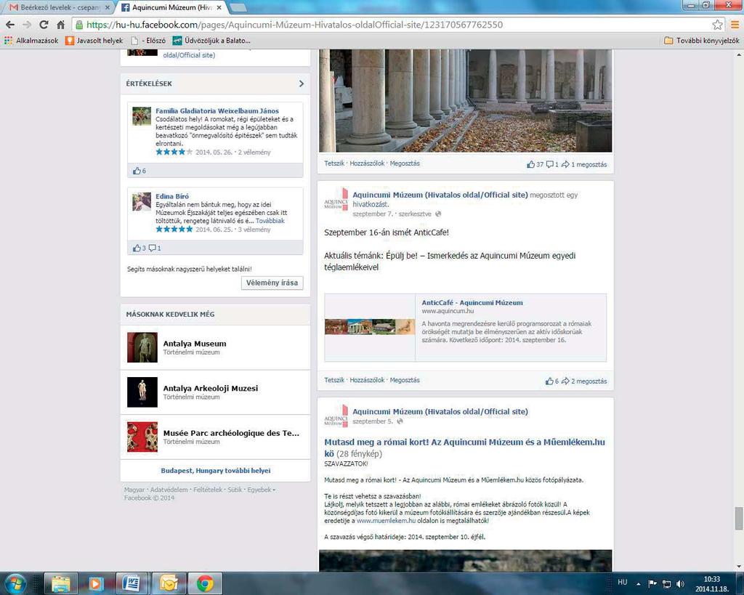The height and width of the screenshot is (595, 744).
Task: Open www.muemlekem.hu link
Action: pos(386,520)
